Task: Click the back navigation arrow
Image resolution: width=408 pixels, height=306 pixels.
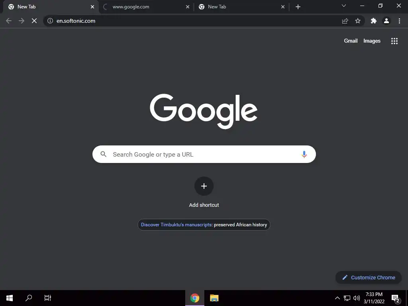Action: tap(9, 21)
